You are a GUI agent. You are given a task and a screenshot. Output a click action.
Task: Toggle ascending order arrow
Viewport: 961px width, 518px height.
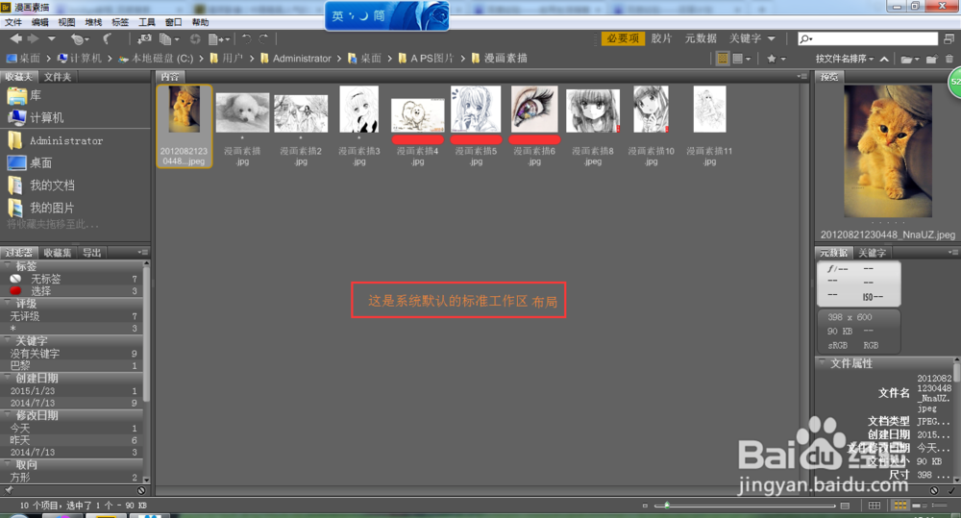pyautogui.click(x=884, y=59)
